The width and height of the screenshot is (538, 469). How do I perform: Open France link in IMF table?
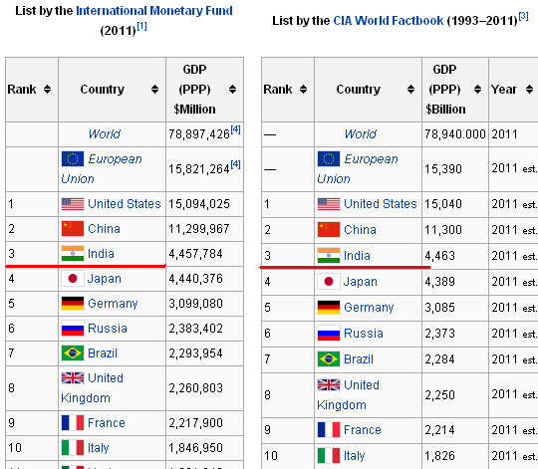[x=107, y=423]
